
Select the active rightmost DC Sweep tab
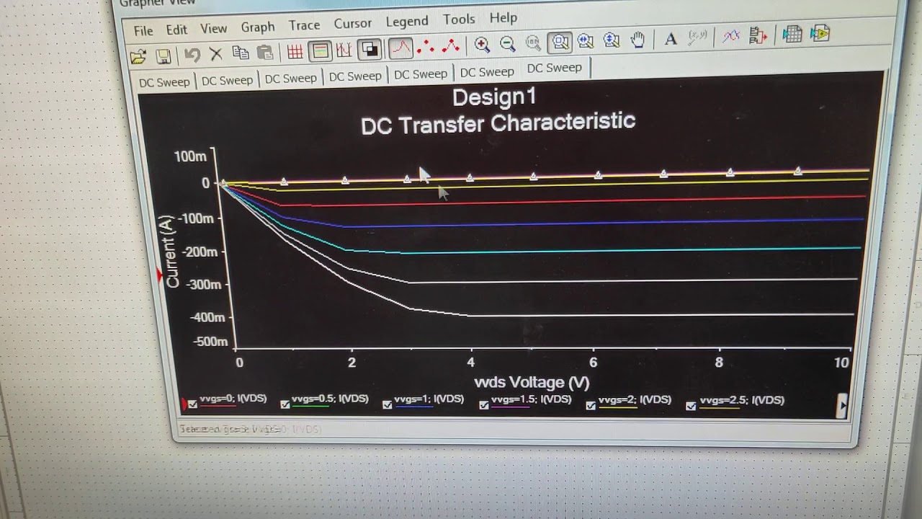click(554, 68)
